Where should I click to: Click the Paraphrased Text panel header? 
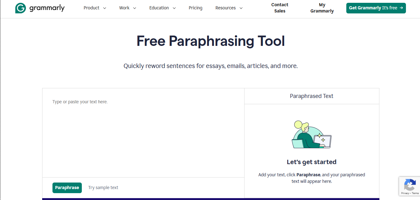click(312, 96)
